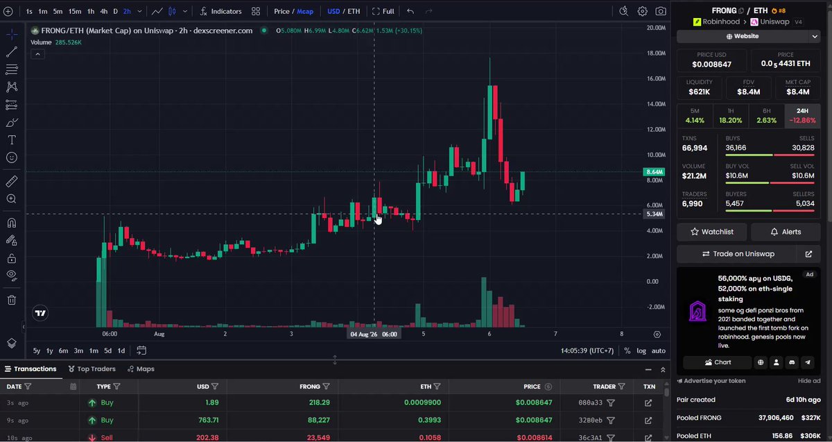
Task: Take a chart snapshot with camera icon
Action: (661, 11)
